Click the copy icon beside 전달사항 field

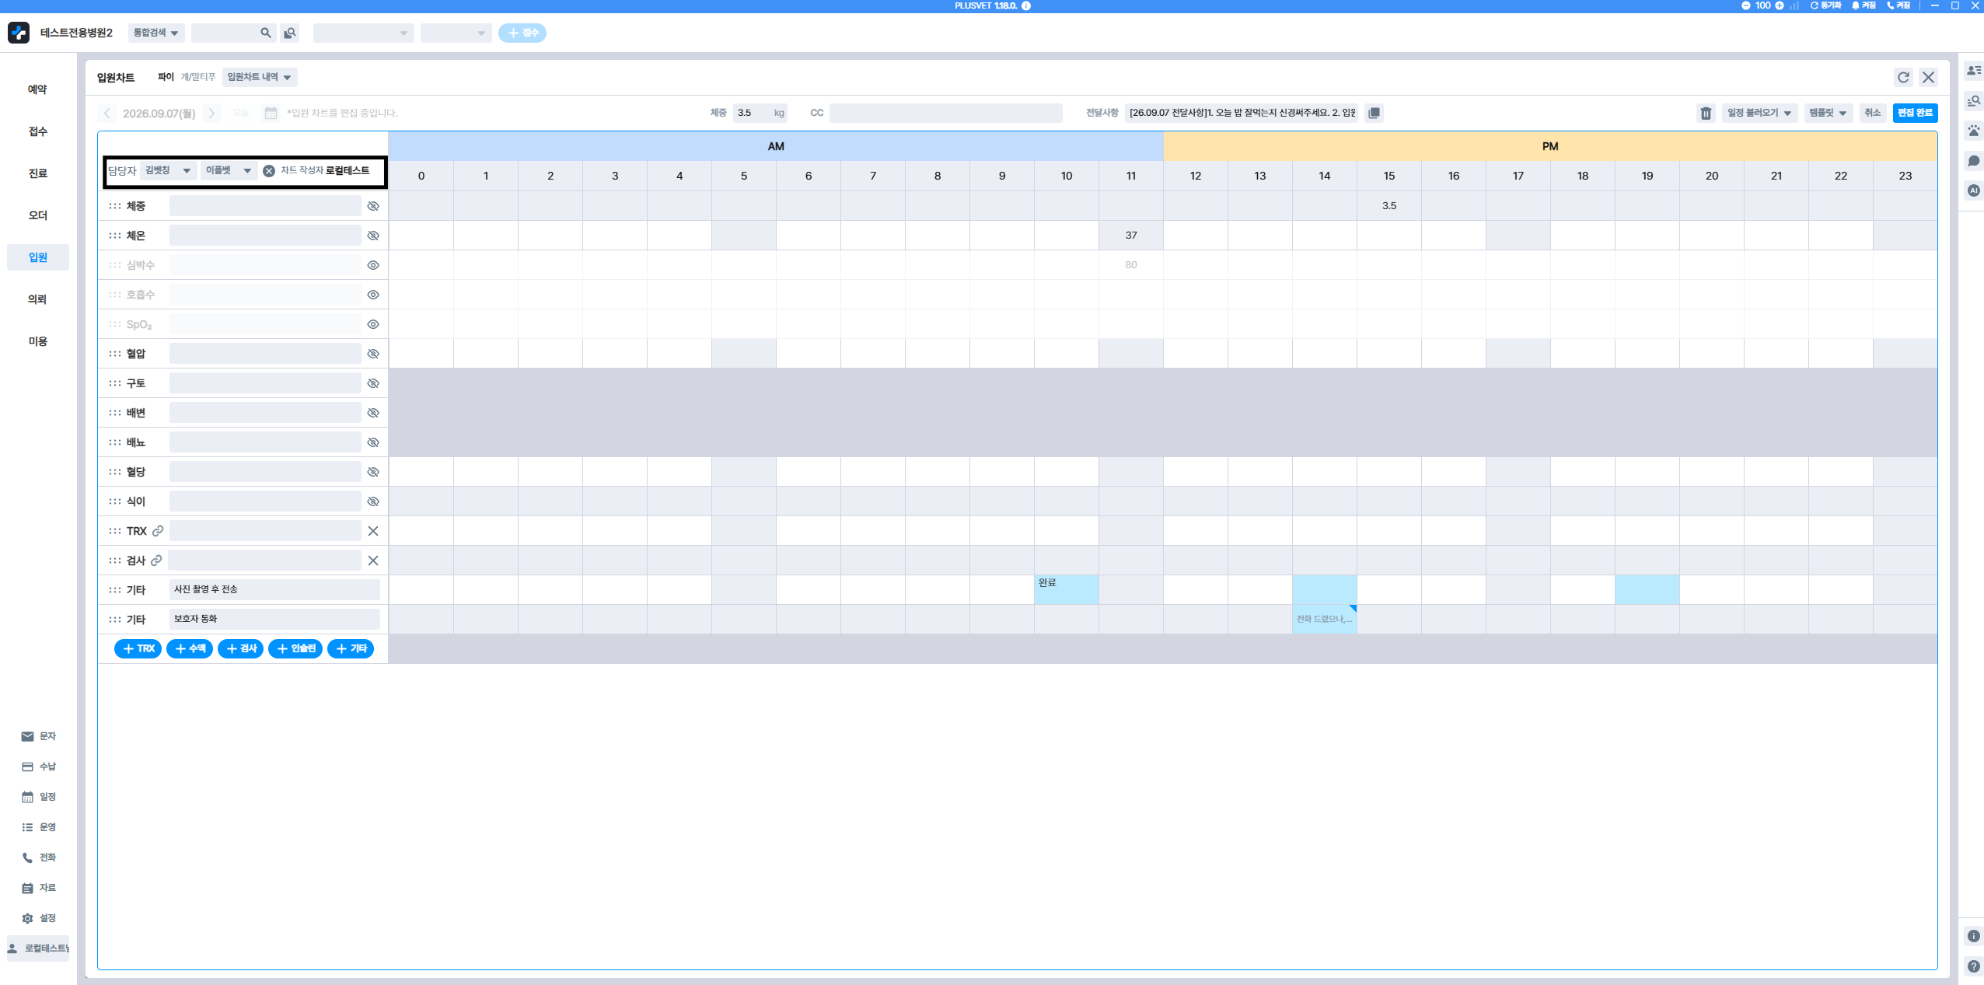[x=1374, y=114]
